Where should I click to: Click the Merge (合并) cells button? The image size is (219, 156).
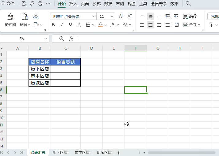[x=190, y=25]
